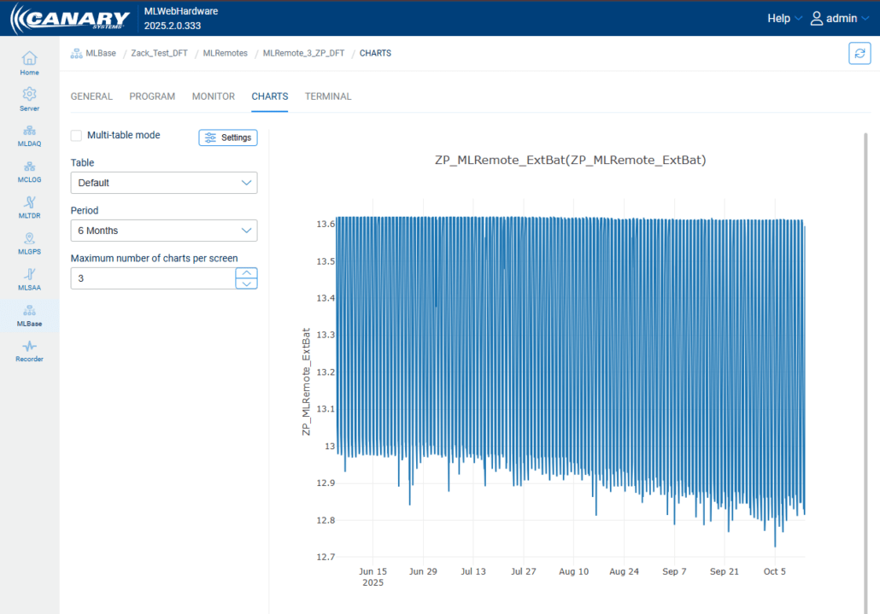Open the Period 6 Months dropdown
The height and width of the screenshot is (614, 880).
[x=163, y=231]
